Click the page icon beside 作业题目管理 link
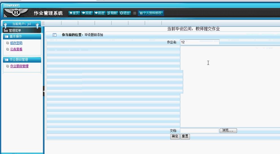 [x=8, y=66]
